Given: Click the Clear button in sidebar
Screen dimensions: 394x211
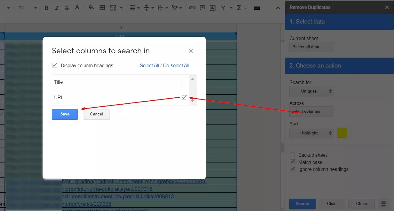Looking at the screenshot, I should pos(332,204).
